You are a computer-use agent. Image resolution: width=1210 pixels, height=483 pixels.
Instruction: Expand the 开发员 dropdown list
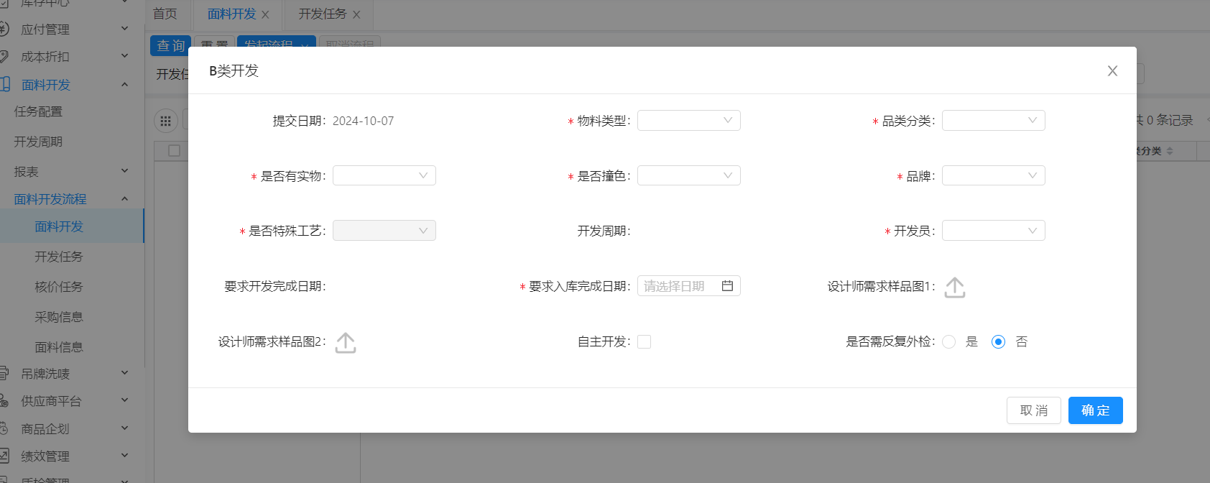(993, 231)
